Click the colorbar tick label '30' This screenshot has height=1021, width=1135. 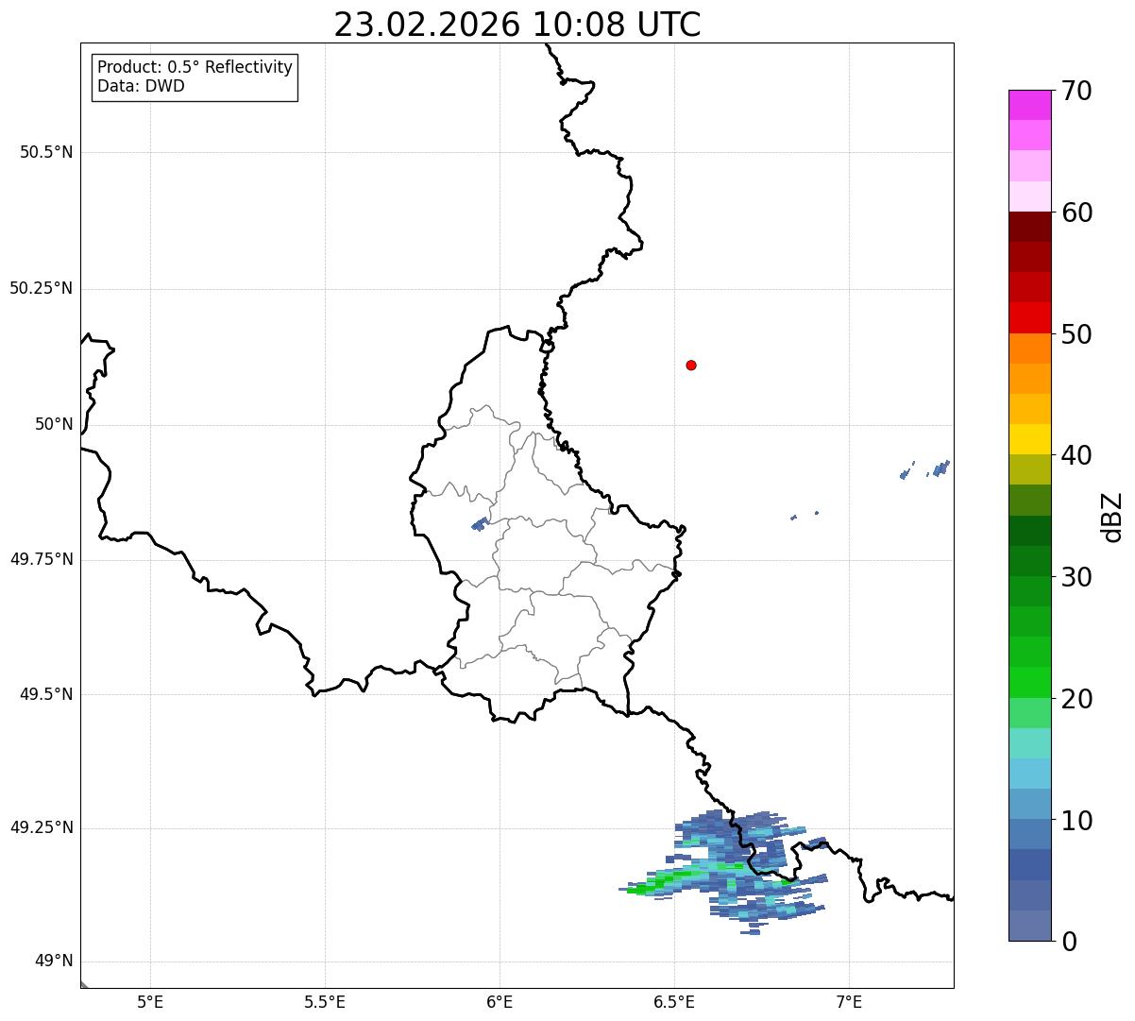coord(1076,577)
